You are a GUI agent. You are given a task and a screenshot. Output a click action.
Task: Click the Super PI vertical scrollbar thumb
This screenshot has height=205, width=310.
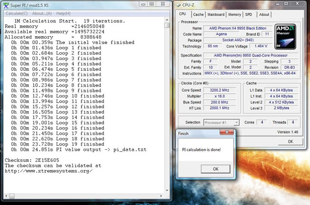167,25
